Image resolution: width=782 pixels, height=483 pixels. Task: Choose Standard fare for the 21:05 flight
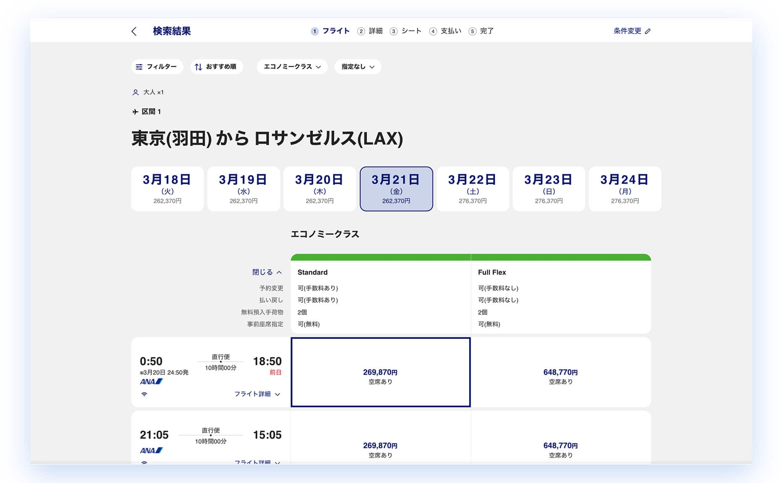point(380,446)
